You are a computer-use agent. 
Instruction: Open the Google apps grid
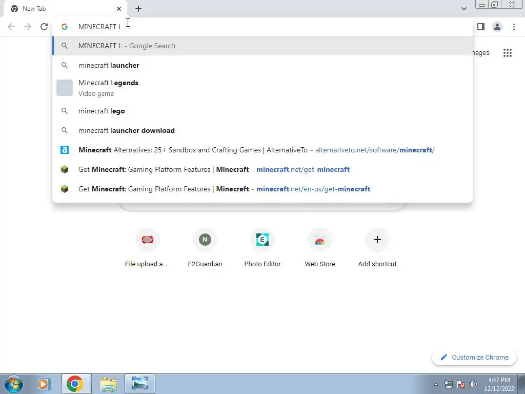click(507, 53)
